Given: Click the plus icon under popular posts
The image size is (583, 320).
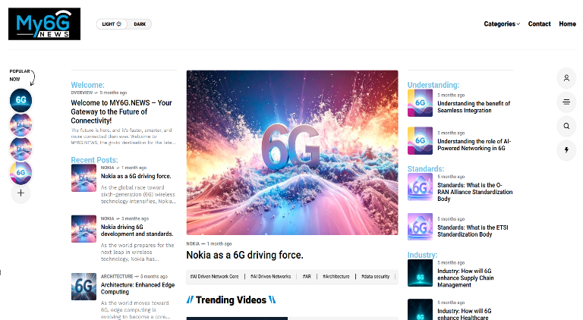Looking at the screenshot, I should [20, 193].
